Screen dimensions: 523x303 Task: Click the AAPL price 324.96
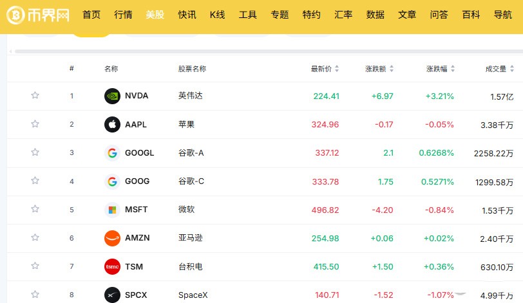click(x=325, y=125)
